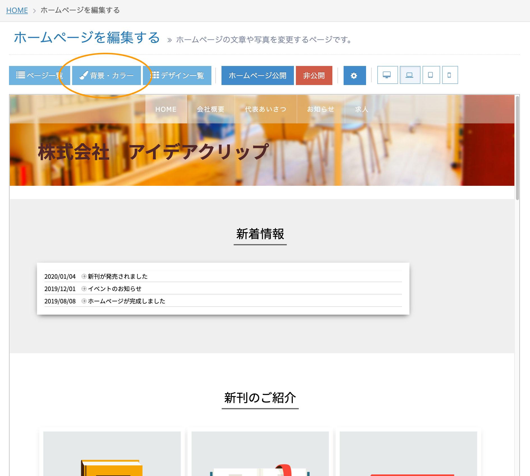This screenshot has width=530, height=476.
Task: Open news item イベントのお知らせ
Action: [x=115, y=289]
